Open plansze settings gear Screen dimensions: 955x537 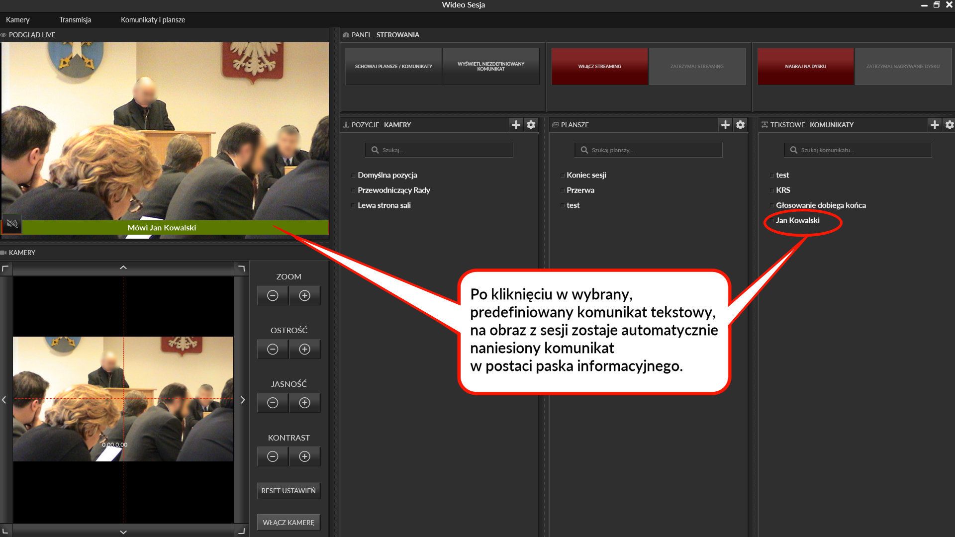click(741, 125)
